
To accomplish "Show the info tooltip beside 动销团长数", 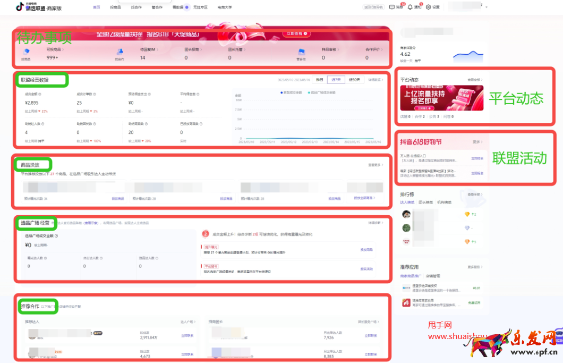I will coord(95,124).
